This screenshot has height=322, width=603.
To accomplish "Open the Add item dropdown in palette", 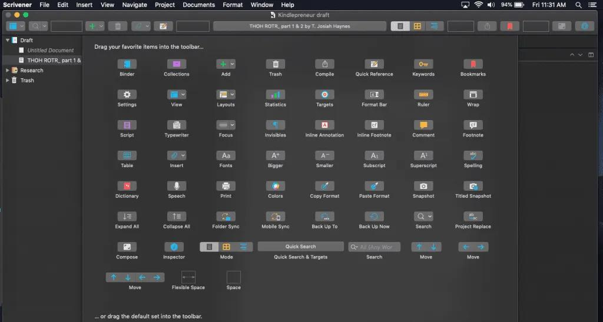I will (x=232, y=64).
